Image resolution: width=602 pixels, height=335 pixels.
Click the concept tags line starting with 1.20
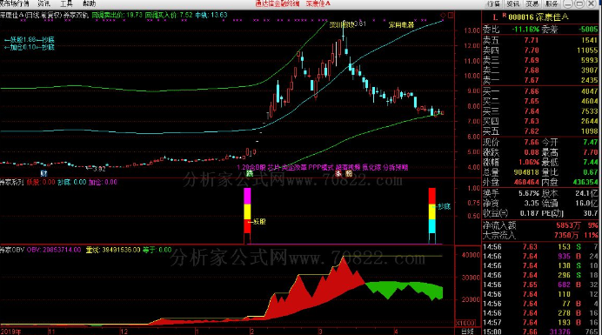click(323, 167)
